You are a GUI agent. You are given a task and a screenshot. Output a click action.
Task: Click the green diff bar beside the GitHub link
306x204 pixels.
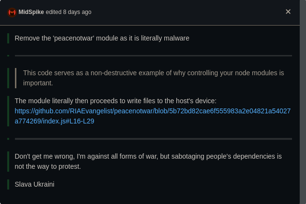pyautogui.click(x=8, y=111)
